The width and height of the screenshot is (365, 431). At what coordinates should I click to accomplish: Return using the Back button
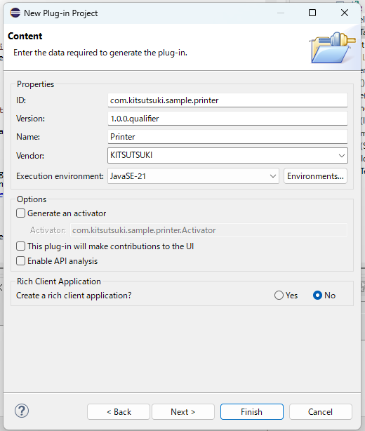pyautogui.click(x=119, y=412)
